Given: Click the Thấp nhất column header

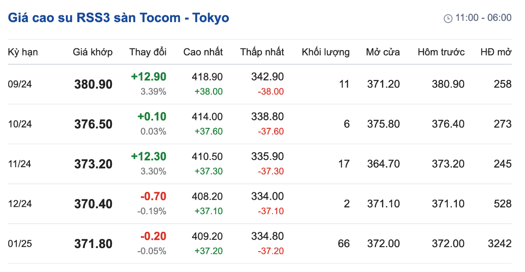Looking at the screenshot, I should (x=262, y=52).
